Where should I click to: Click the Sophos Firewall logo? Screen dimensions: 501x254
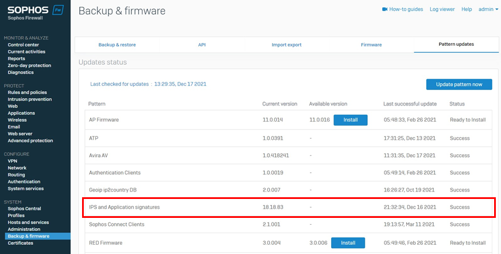(35, 13)
